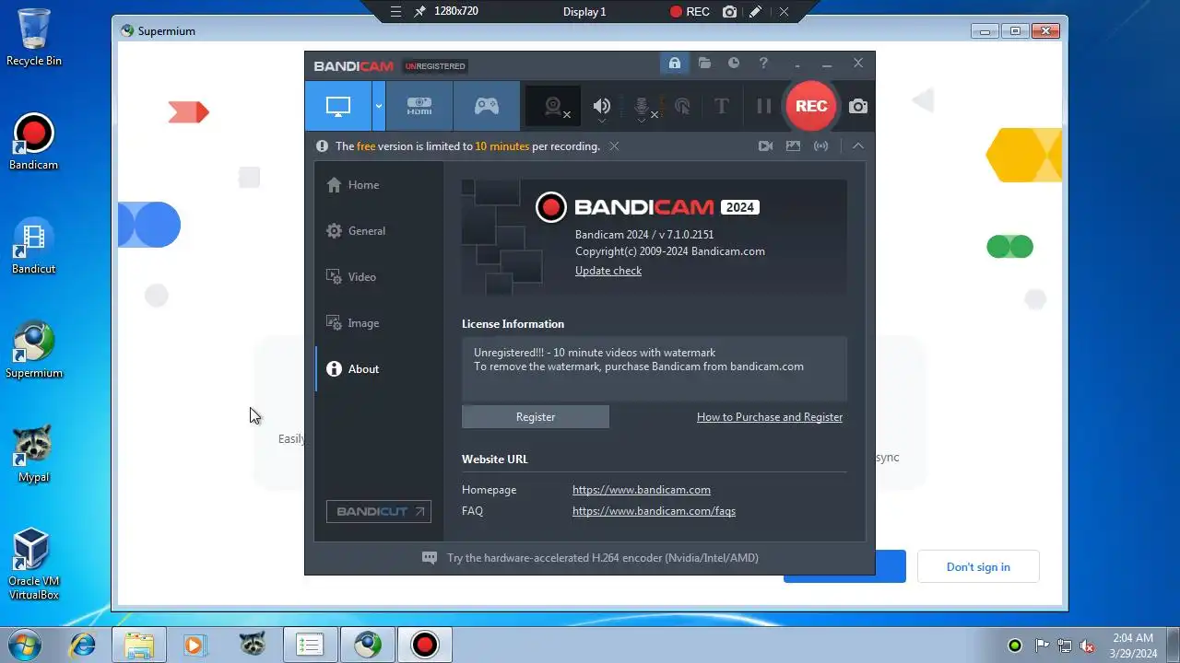Open the Home tab in sidebar
The height and width of the screenshot is (663, 1180).
tap(380, 185)
